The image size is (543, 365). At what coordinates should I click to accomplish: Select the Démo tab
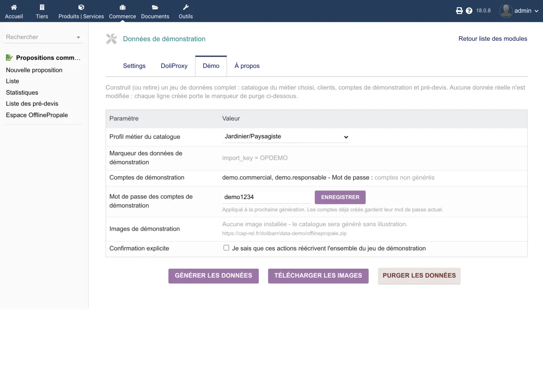pos(211,66)
